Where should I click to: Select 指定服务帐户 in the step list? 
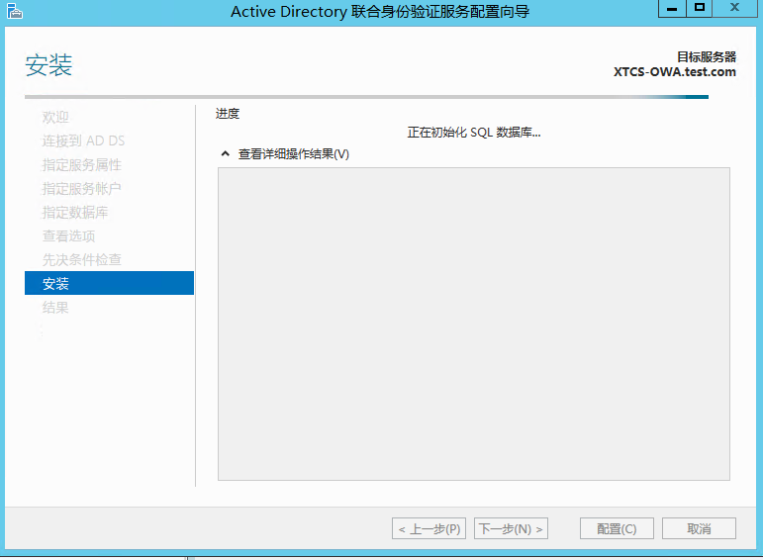click(81, 188)
